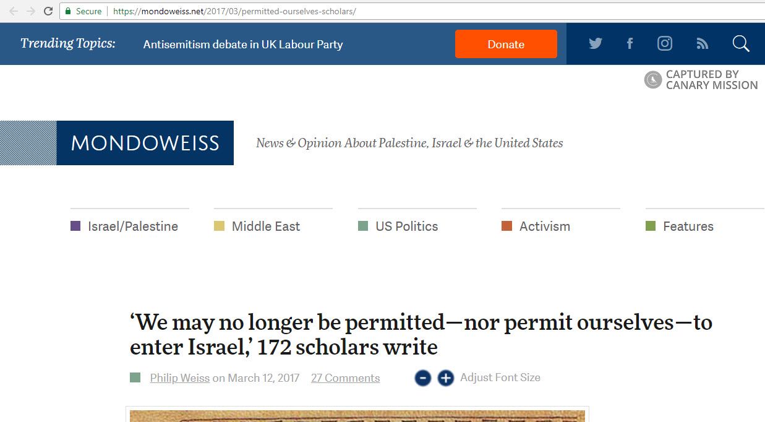
Task: Click the Canary Mission capture badge
Action: 652,80
